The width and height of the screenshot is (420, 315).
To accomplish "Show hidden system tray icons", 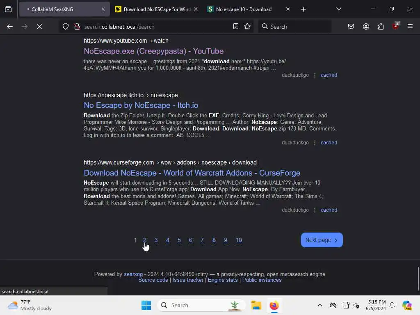I will point(320,305).
